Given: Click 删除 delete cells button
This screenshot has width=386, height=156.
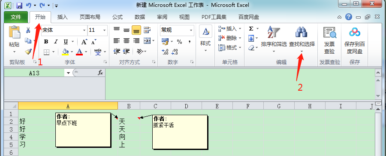Looking at the screenshot, I should 230,38.
